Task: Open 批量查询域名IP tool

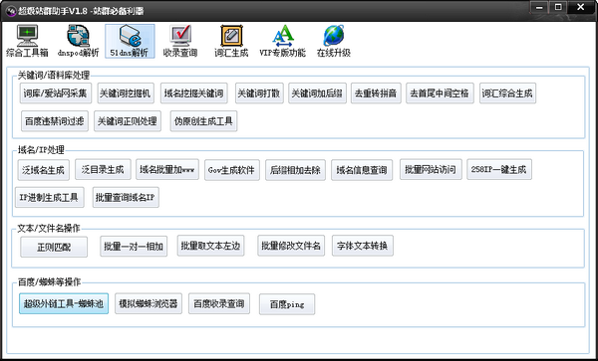Action: [x=126, y=197]
